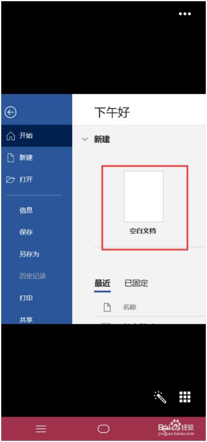Sort by the 名称 column header
Image resolution: width=207 pixels, height=442 pixels.
130,307
